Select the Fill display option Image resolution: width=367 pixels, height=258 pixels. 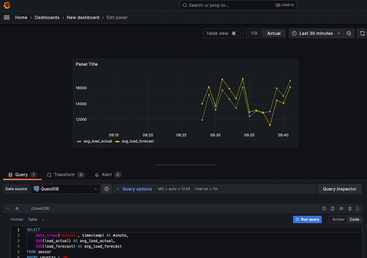(254, 33)
